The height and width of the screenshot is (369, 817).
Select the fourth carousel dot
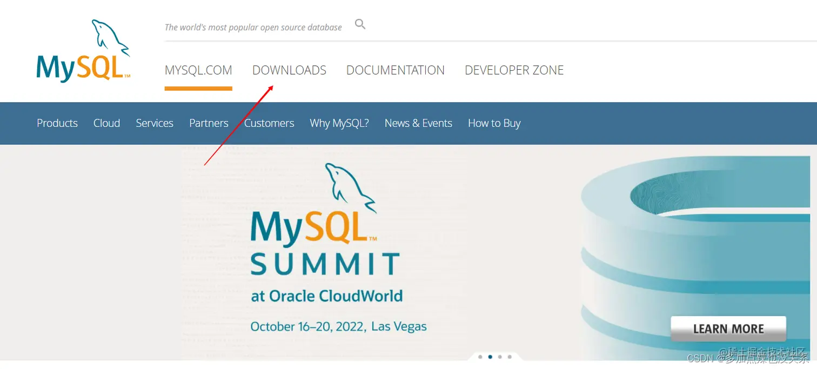510,357
